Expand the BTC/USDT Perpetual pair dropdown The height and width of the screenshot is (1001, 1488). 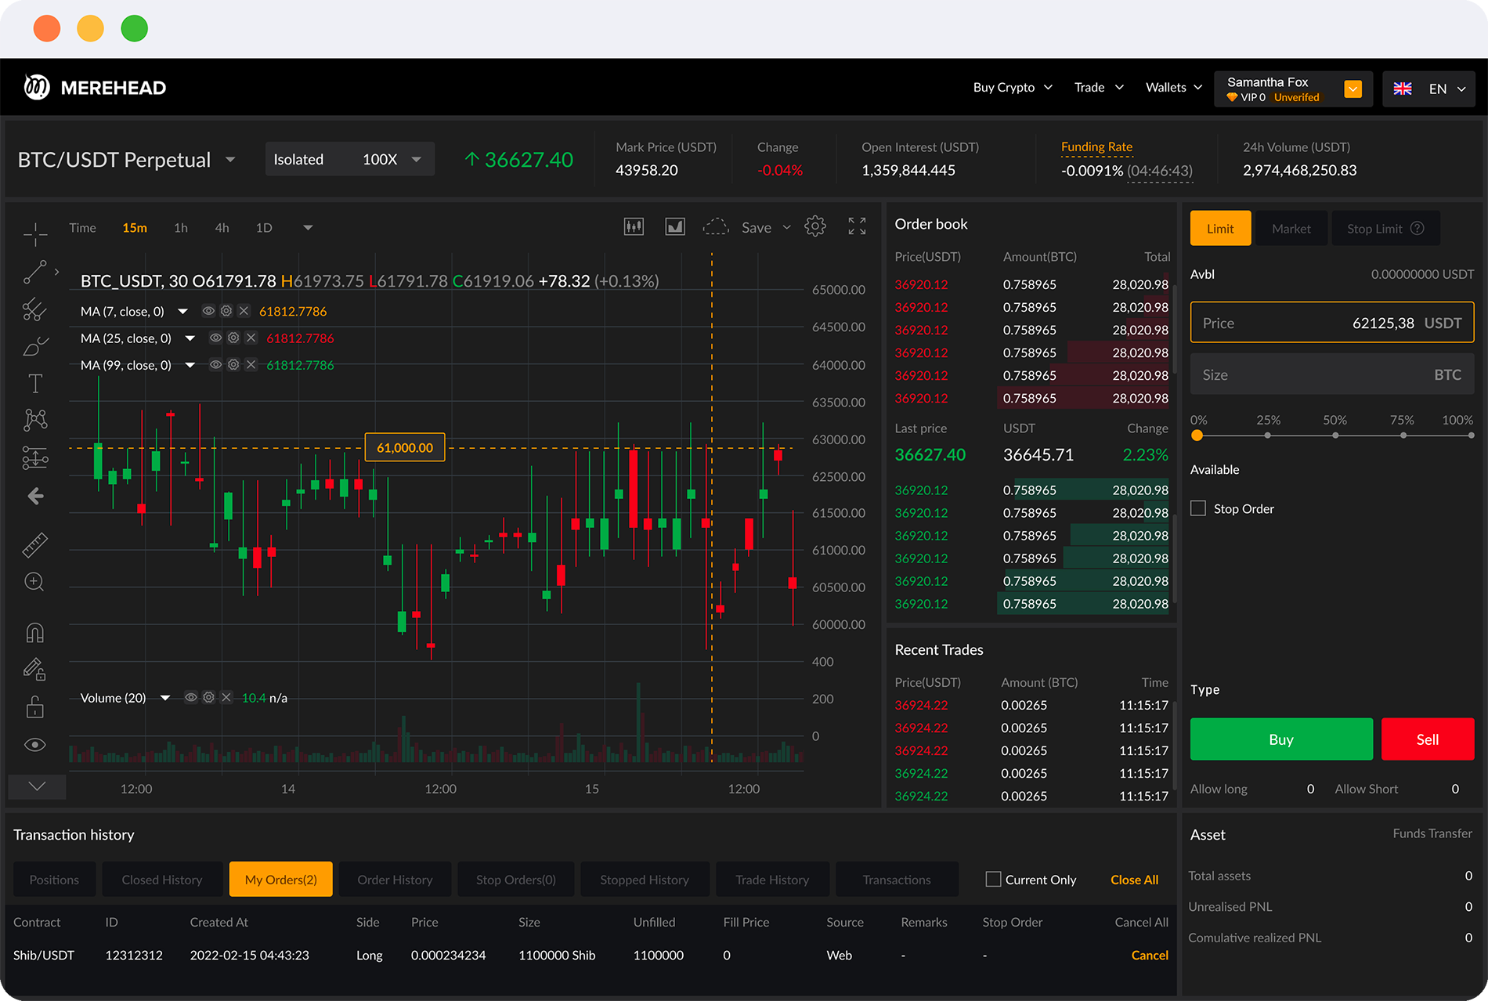(x=230, y=160)
